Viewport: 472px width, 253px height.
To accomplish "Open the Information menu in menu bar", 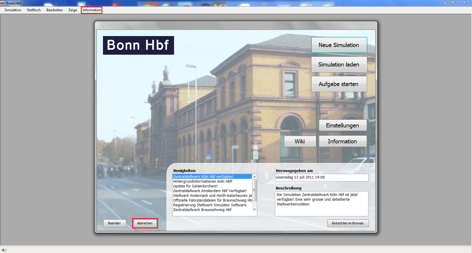I will coord(92,10).
